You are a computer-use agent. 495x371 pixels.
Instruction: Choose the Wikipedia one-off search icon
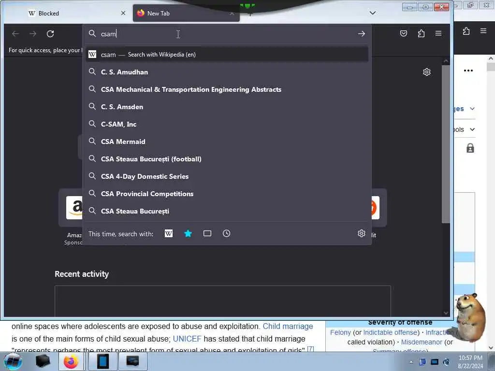(x=169, y=233)
